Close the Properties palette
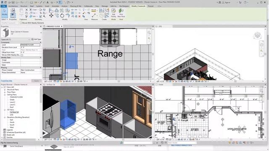The height and width of the screenshot is (151, 269). pos(41,26)
